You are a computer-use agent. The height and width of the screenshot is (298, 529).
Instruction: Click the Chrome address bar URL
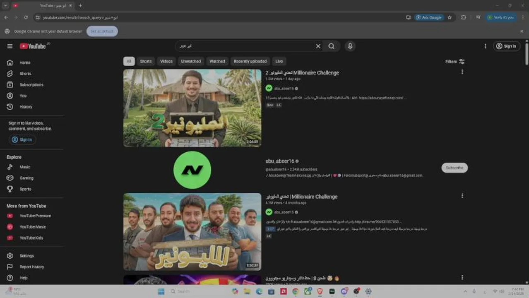(81, 17)
